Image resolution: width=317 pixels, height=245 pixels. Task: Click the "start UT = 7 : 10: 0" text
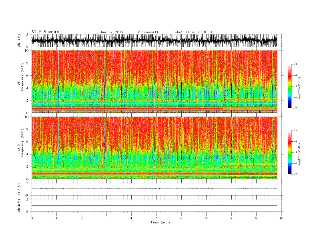pyautogui.click(x=193, y=32)
